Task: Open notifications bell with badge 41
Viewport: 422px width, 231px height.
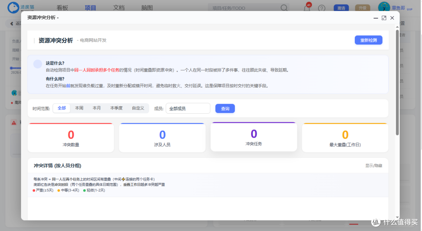Action: (307, 7)
